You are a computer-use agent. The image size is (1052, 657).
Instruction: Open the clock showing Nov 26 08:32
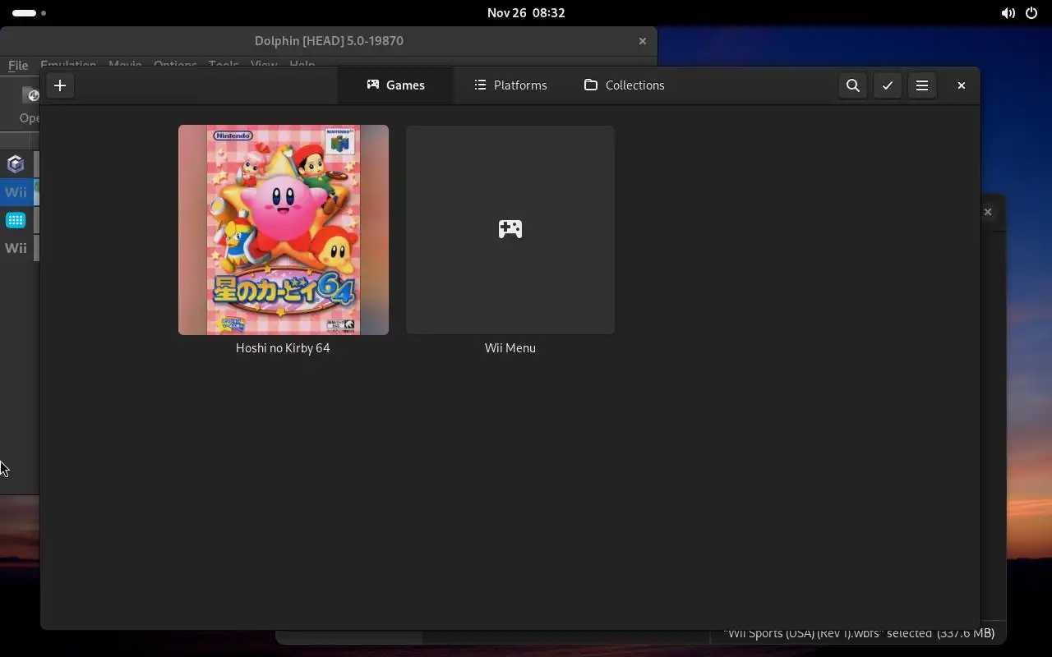[526, 13]
